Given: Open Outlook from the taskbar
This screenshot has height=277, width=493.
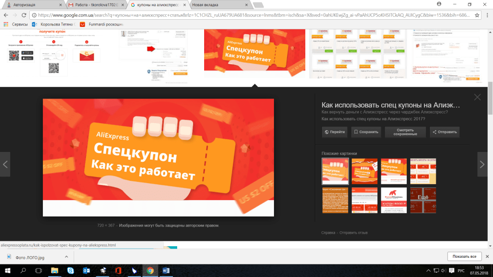Looking at the screenshot, I should (87, 271).
